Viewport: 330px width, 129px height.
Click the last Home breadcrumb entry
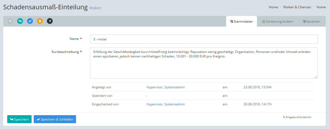click(321, 7)
